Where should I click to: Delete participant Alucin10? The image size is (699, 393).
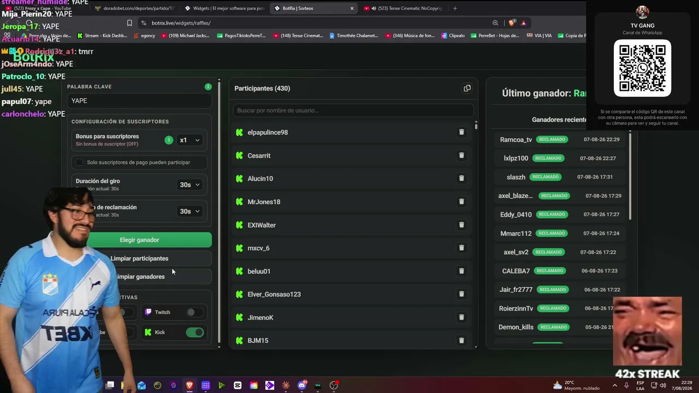click(x=461, y=178)
